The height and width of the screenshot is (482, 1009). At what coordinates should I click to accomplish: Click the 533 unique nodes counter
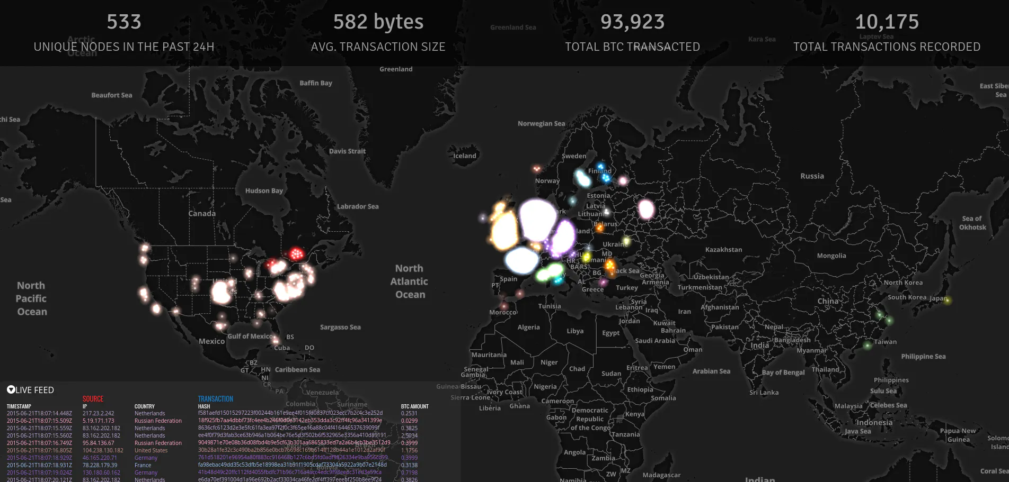point(124,22)
